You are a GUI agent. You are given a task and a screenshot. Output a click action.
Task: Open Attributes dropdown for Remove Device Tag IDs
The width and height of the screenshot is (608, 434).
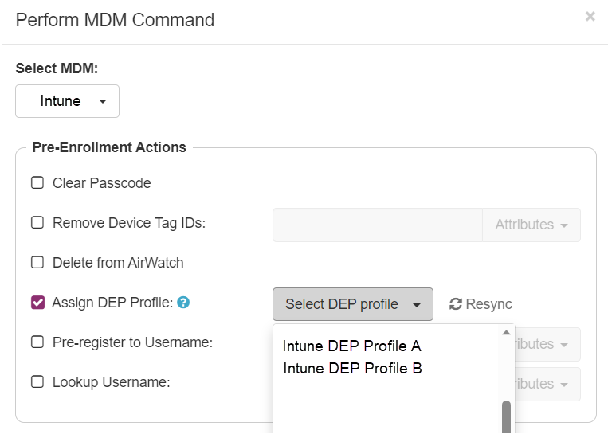click(532, 225)
